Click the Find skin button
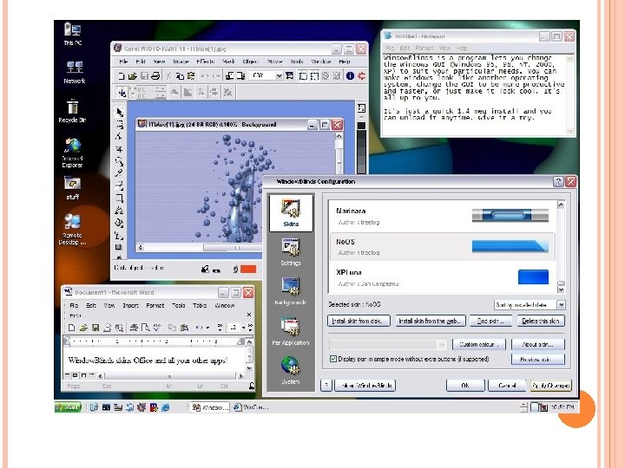Viewport: 625px width, 468px height. click(x=490, y=321)
